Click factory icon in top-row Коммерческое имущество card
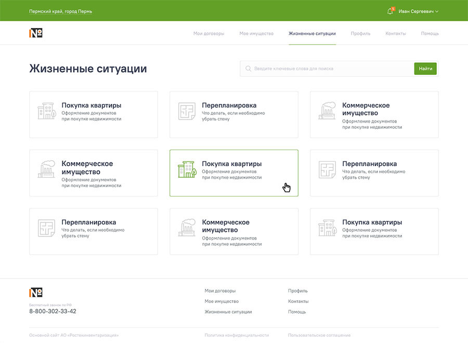 click(327, 111)
